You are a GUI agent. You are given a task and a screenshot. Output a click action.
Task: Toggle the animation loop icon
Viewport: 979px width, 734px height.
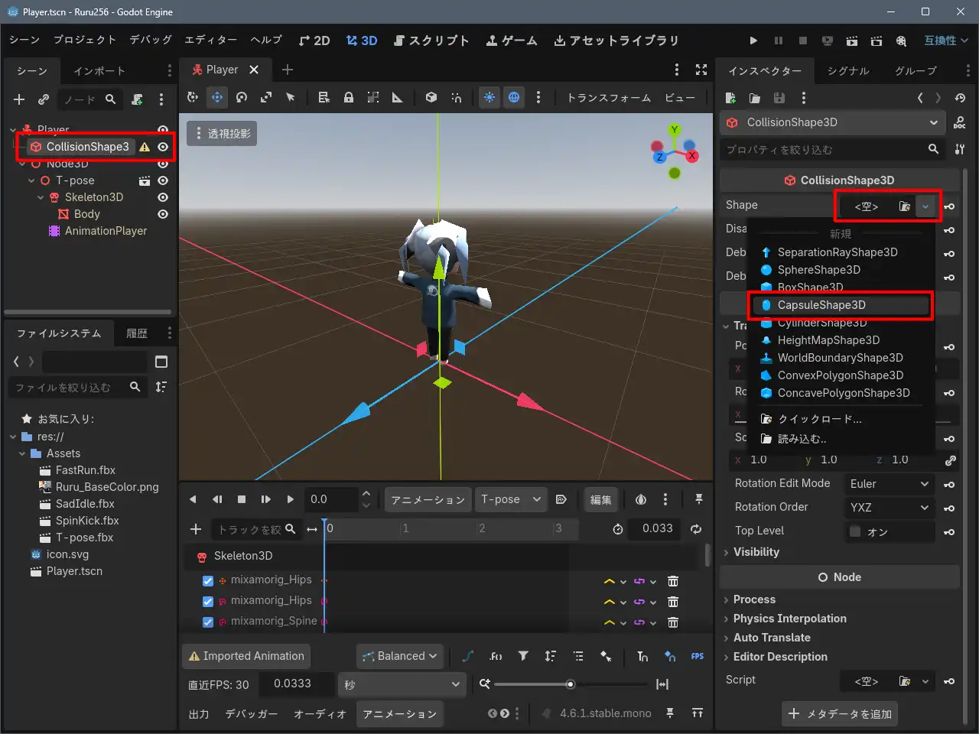click(x=696, y=528)
